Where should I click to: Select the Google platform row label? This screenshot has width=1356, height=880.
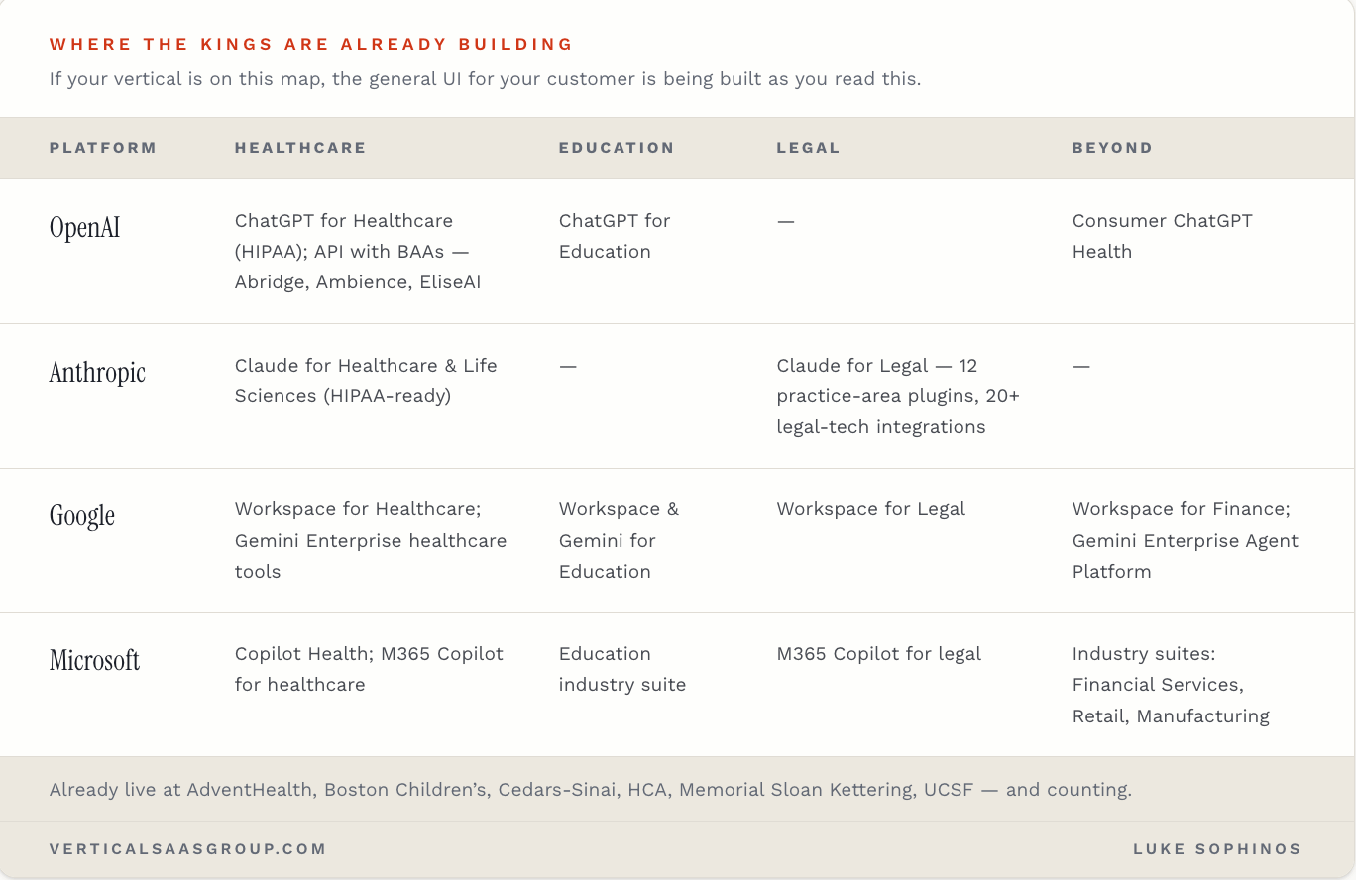pos(82,516)
